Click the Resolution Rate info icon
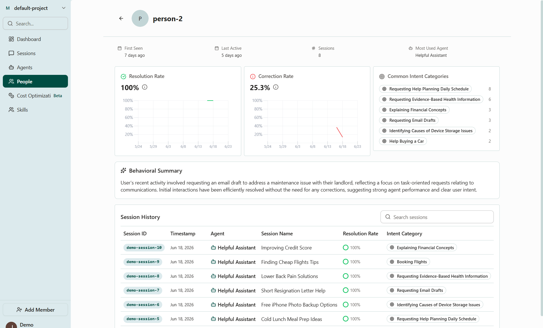This screenshot has width=543, height=328. [x=145, y=87]
